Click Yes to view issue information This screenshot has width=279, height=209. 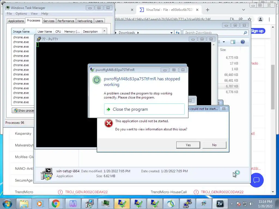(188, 145)
